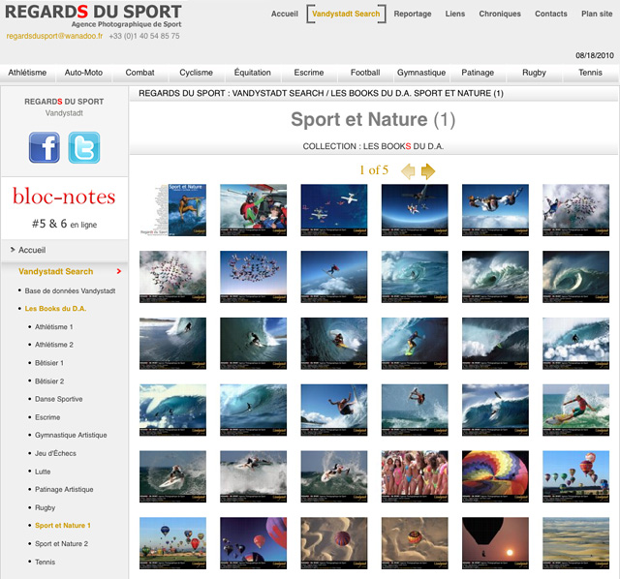This screenshot has height=579, width=620.
Task: Go to previous page with left gold arrow
Action: pyautogui.click(x=408, y=171)
